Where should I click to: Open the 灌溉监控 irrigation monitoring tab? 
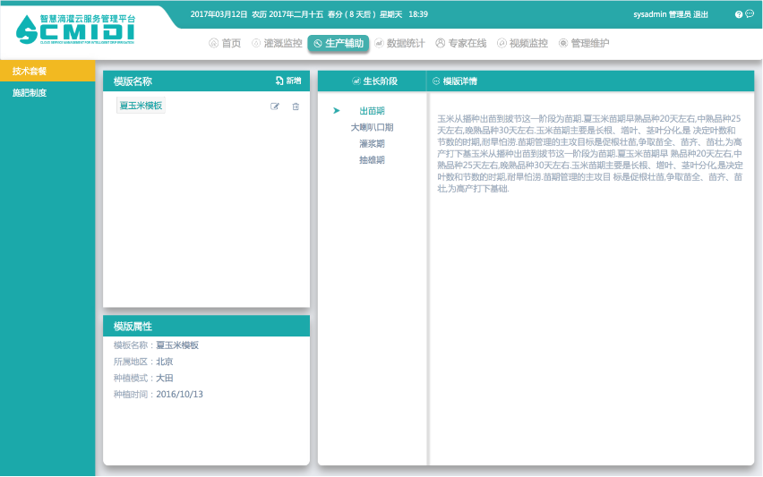pos(277,43)
